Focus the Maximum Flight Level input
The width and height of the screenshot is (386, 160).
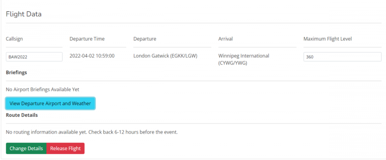342,57
